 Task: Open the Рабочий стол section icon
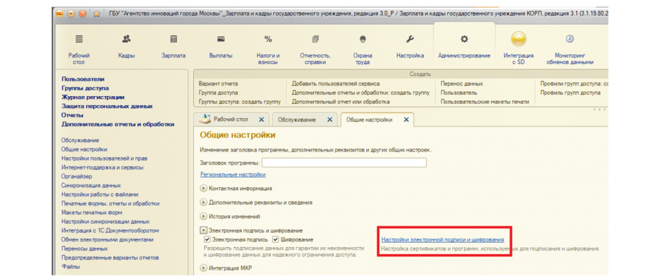[79, 39]
